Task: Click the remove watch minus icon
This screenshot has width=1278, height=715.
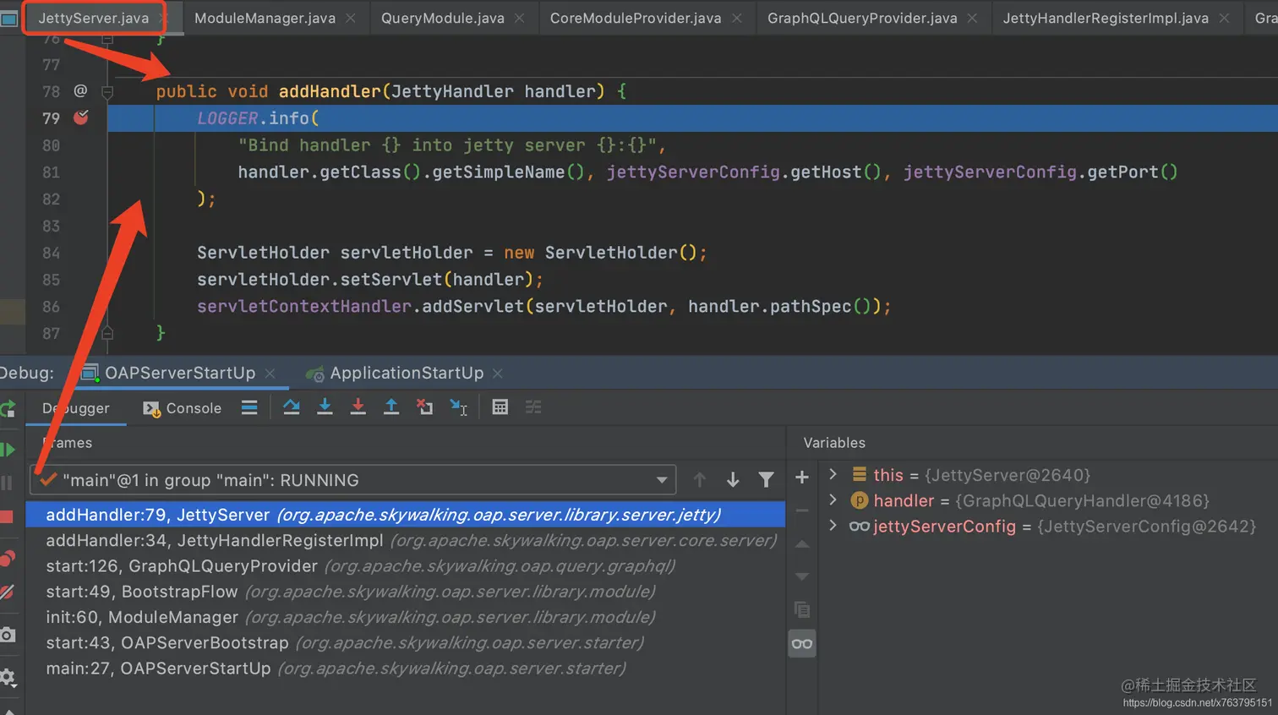Action: click(x=802, y=510)
